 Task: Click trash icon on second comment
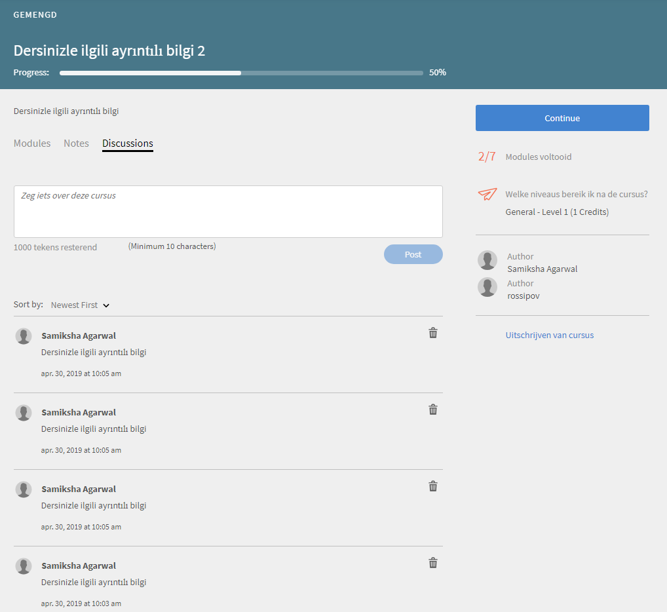[x=433, y=410]
